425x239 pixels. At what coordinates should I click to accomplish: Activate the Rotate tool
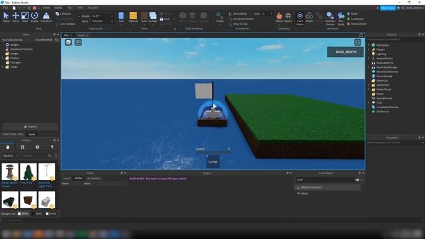35,17
